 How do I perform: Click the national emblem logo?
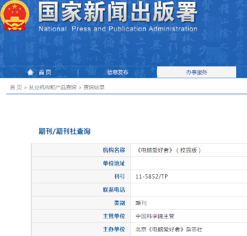(x=15, y=16)
